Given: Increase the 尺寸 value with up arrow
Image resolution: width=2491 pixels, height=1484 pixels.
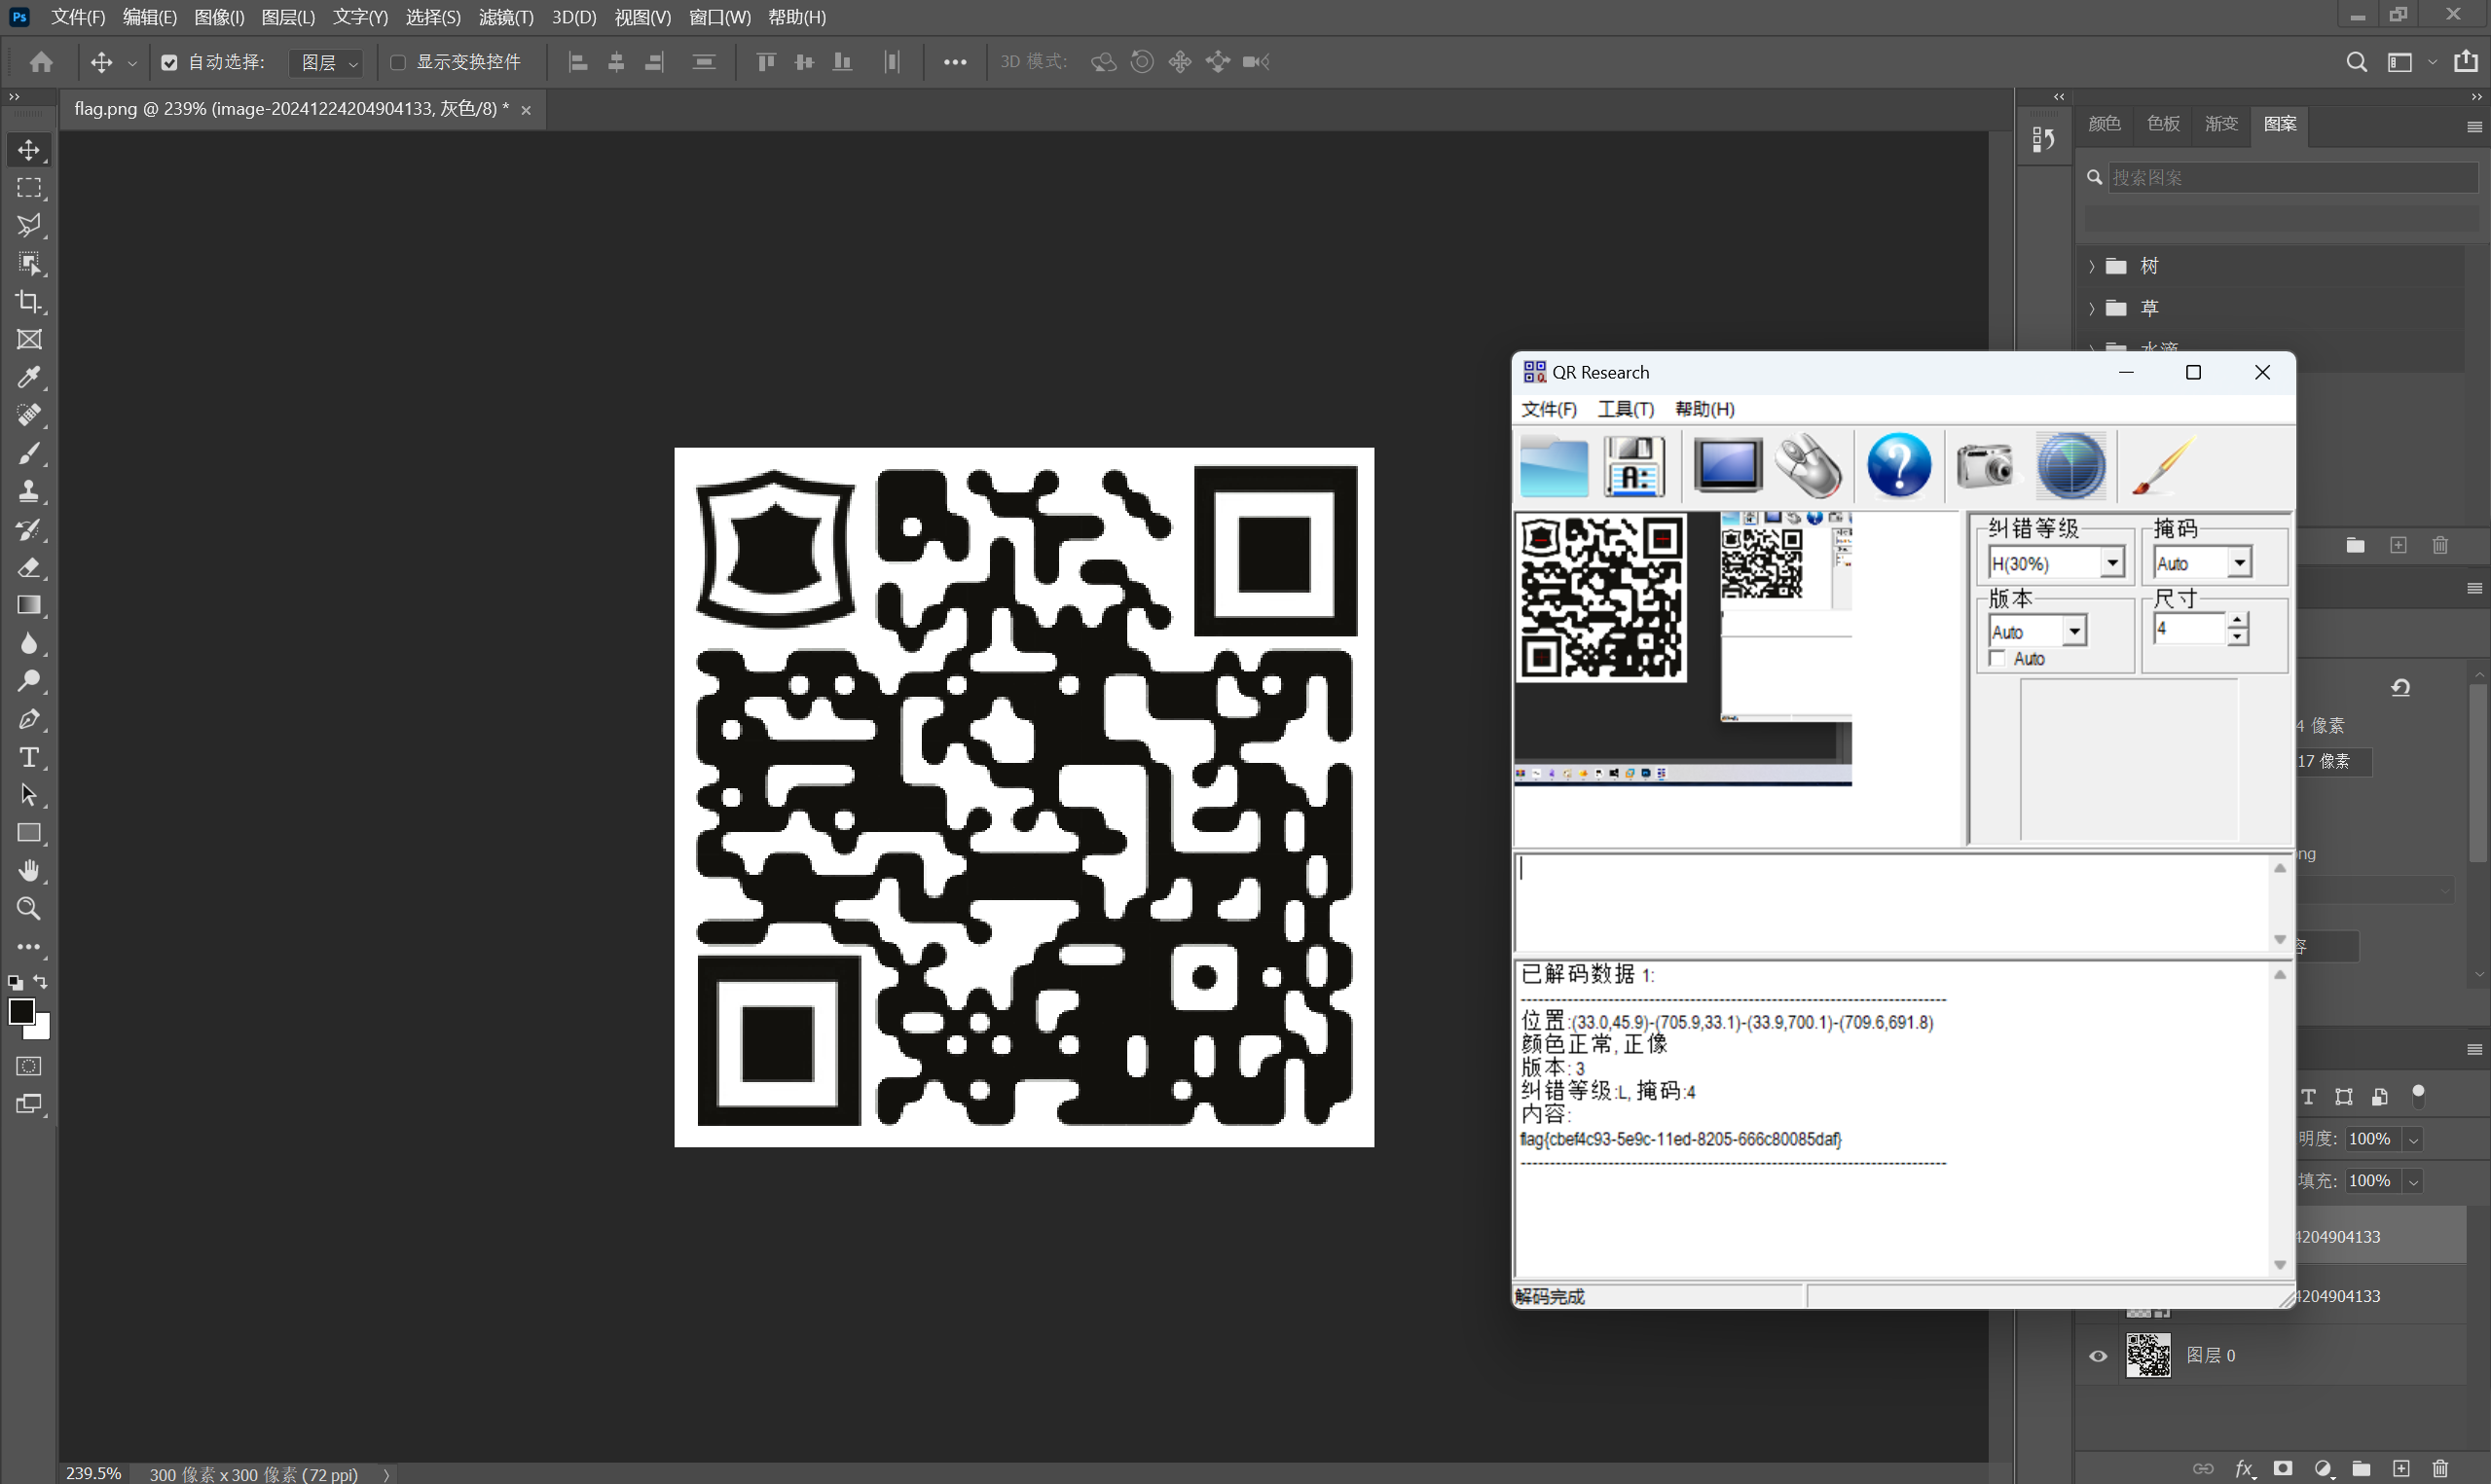Looking at the screenshot, I should 2237,620.
